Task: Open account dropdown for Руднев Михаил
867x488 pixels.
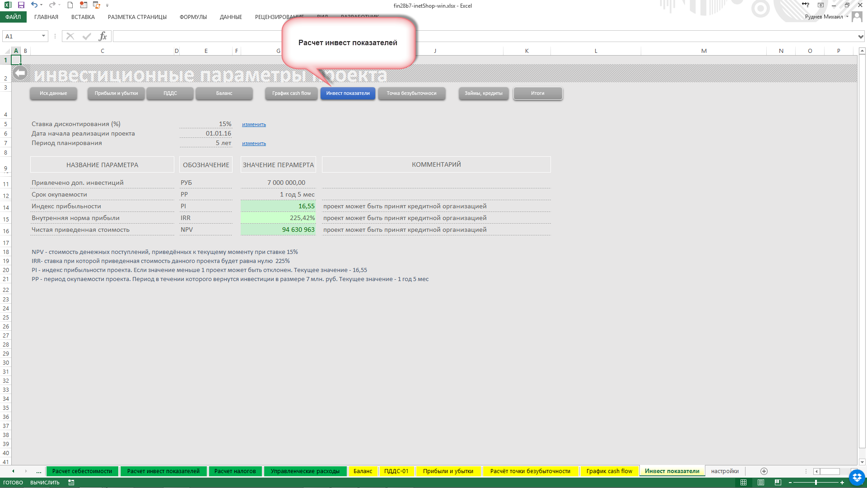Action: [x=847, y=17]
